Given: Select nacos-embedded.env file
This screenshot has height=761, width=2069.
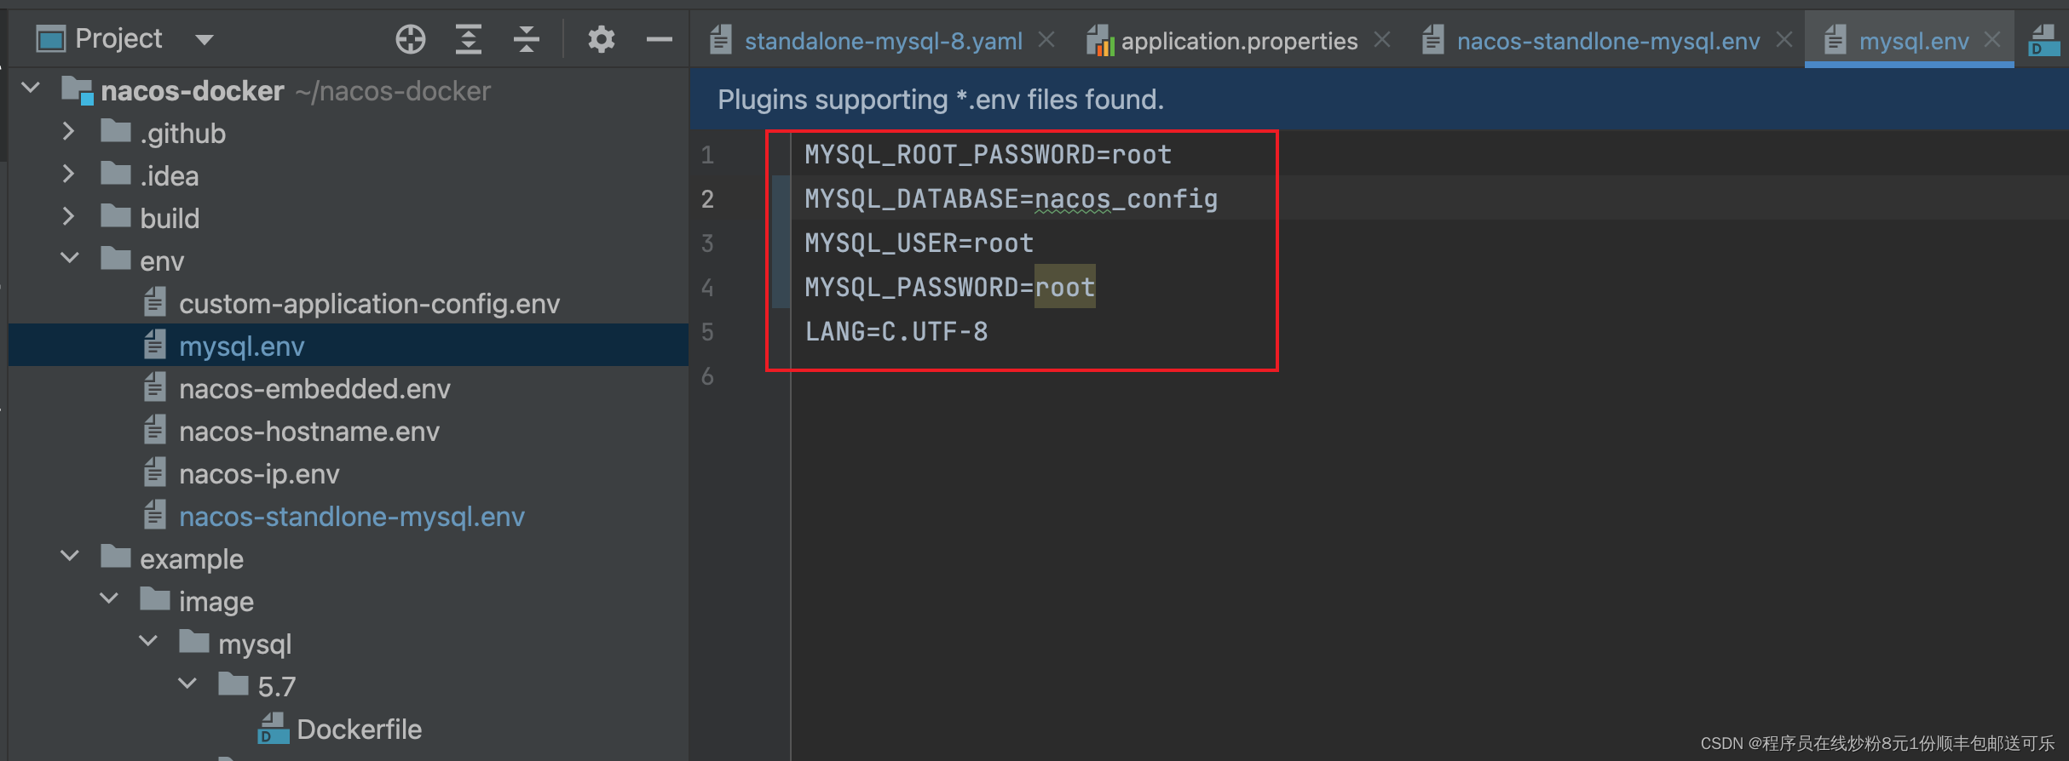Looking at the screenshot, I should click(x=314, y=388).
